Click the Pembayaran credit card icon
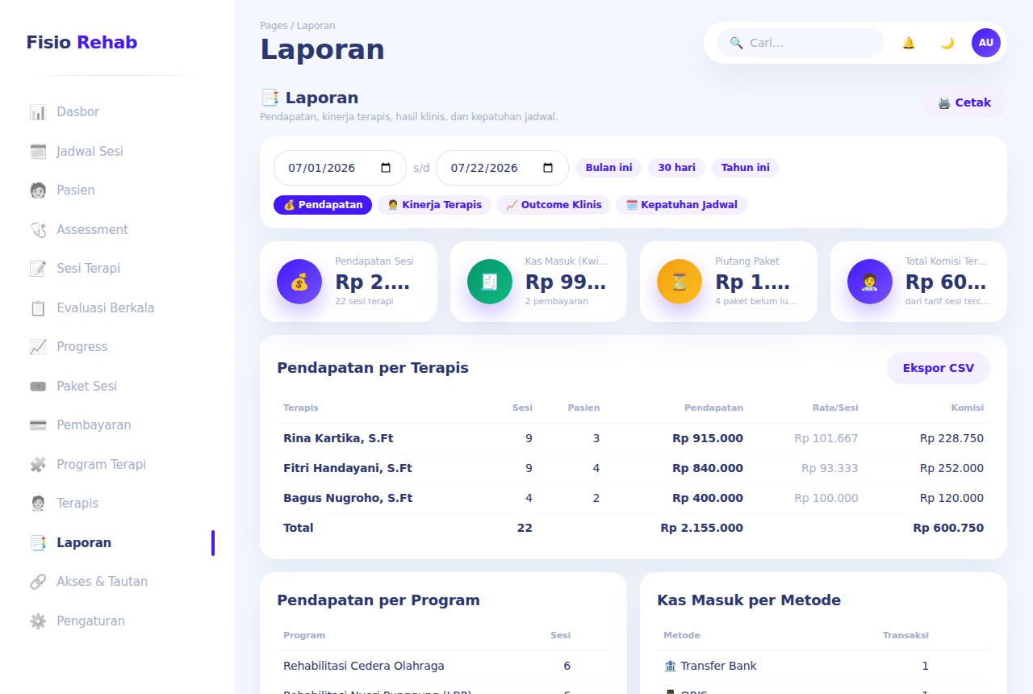The image size is (1033, 694). pos(38,425)
